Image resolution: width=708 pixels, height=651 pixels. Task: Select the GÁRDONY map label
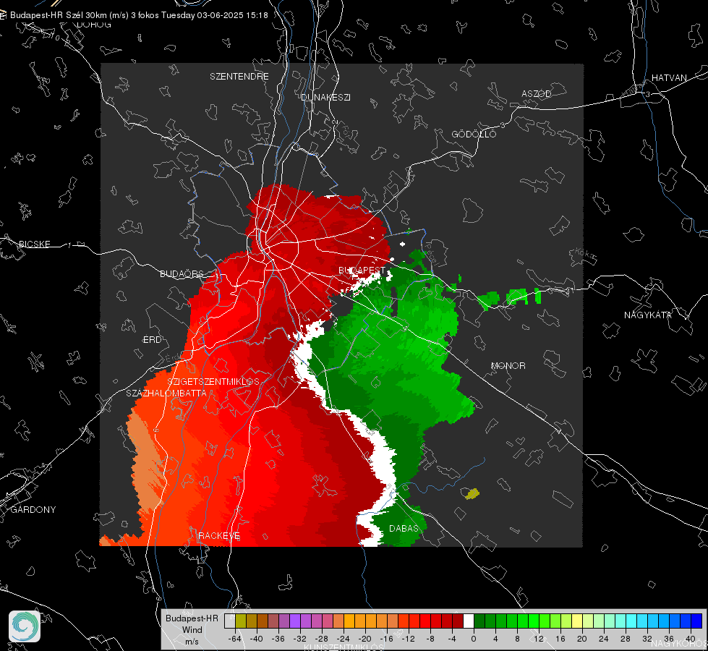33,510
